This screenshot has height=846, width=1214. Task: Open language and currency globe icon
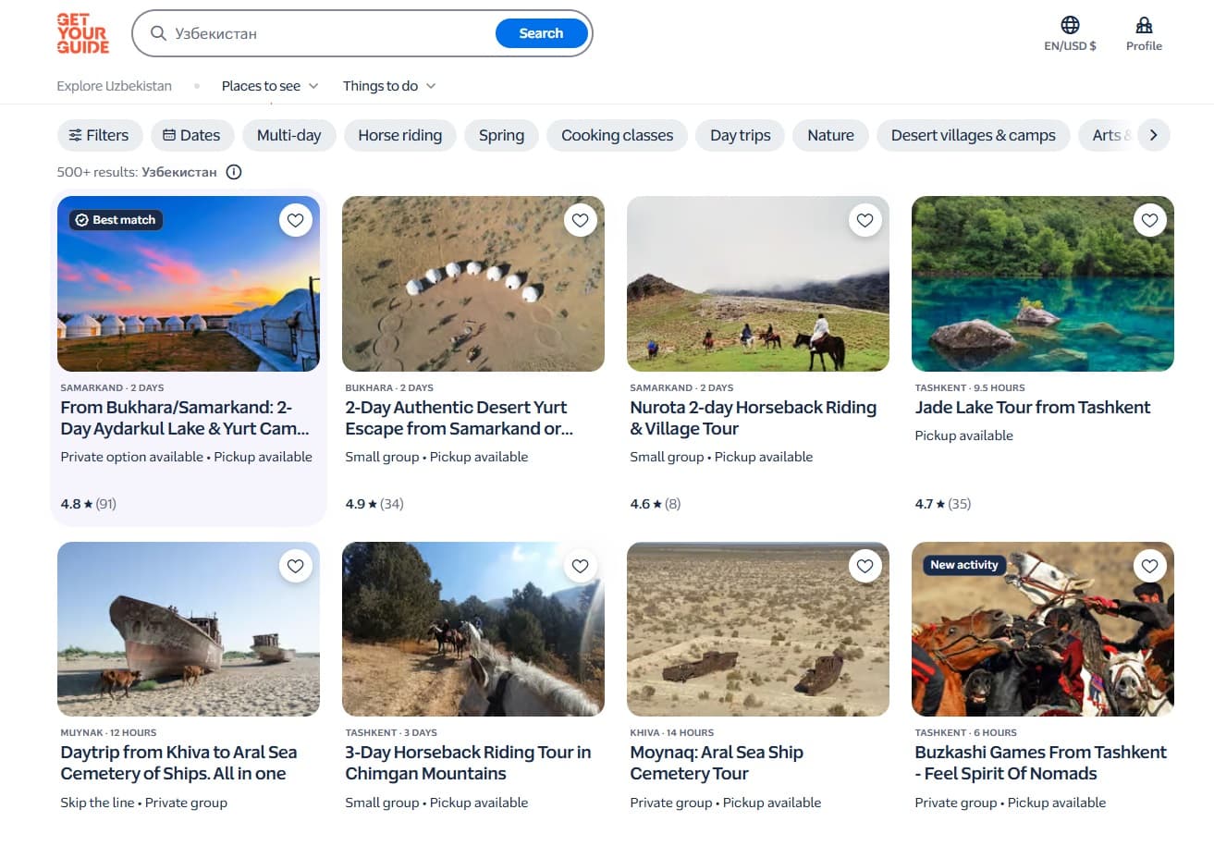(1070, 25)
